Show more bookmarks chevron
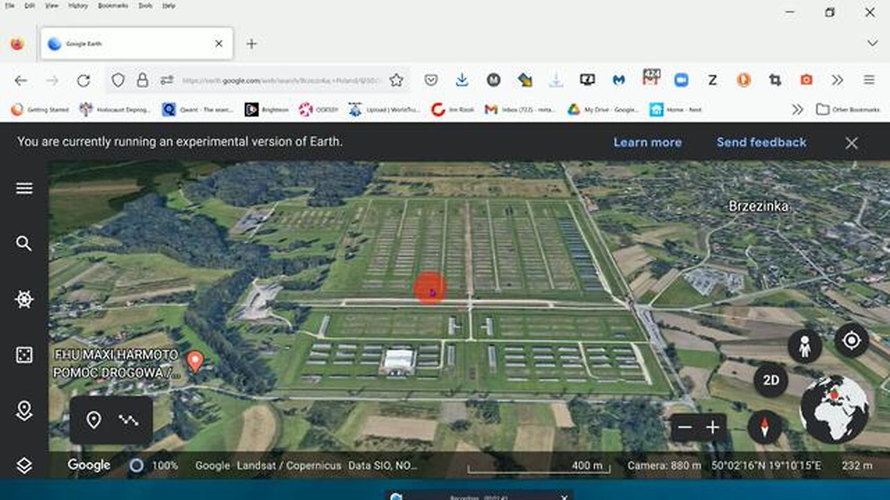890x500 pixels. click(x=798, y=110)
